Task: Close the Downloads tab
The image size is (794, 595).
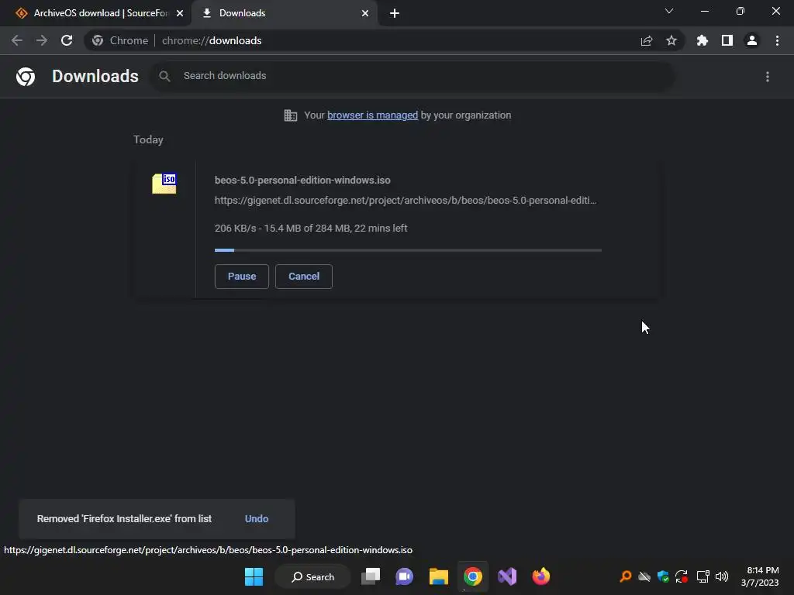Action: point(365,13)
